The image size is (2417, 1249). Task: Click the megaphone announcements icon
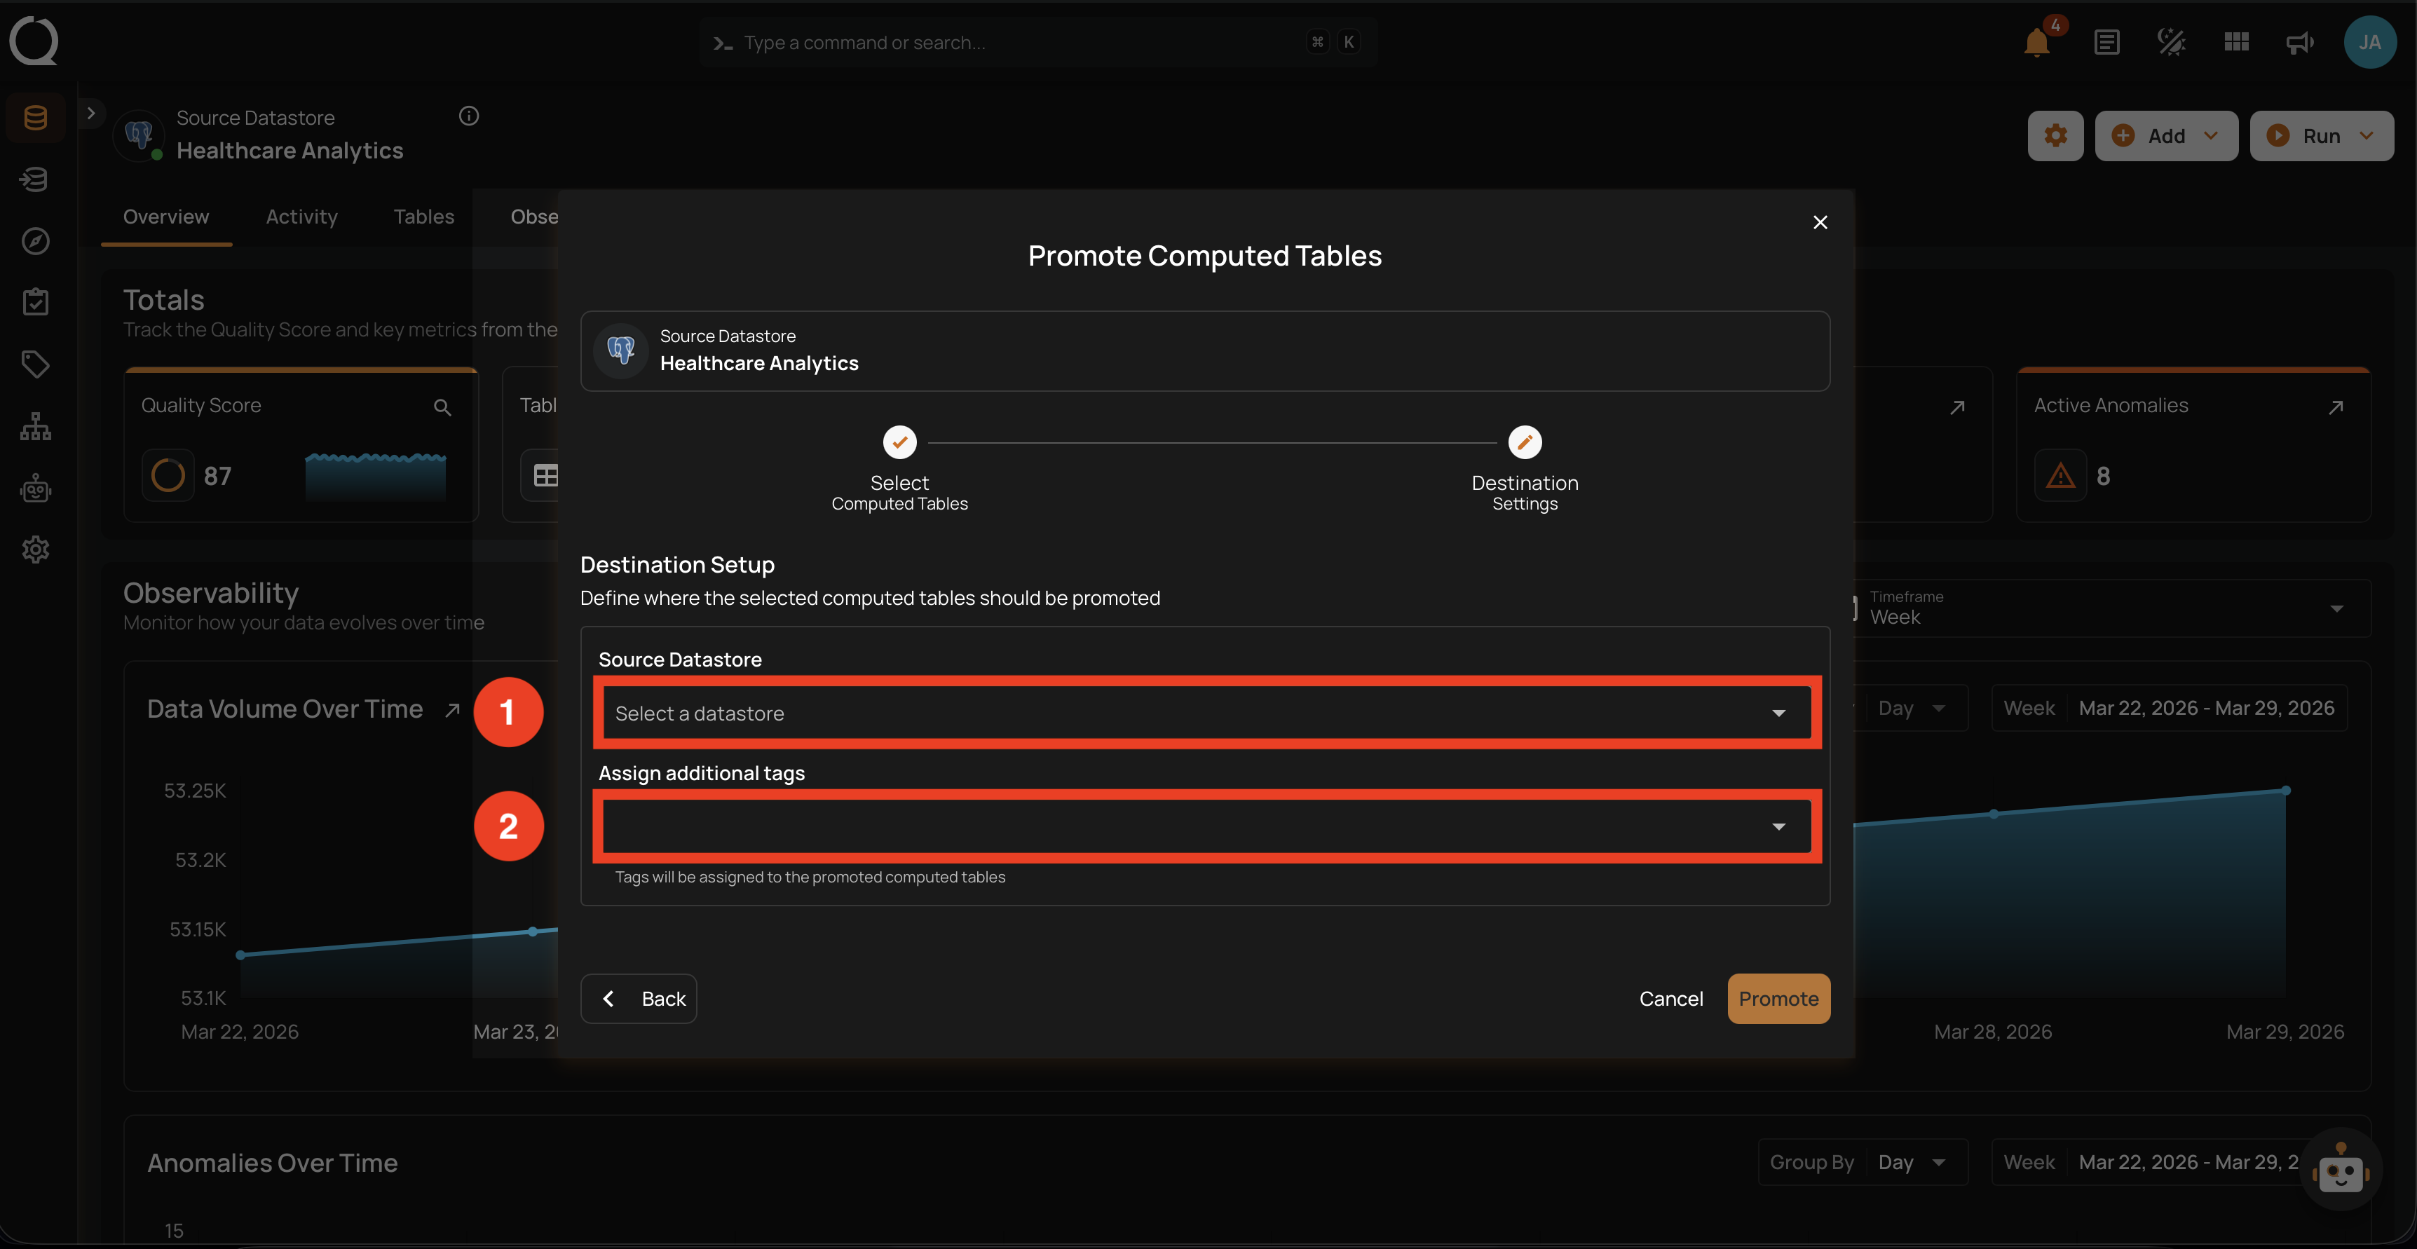click(x=2300, y=42)
